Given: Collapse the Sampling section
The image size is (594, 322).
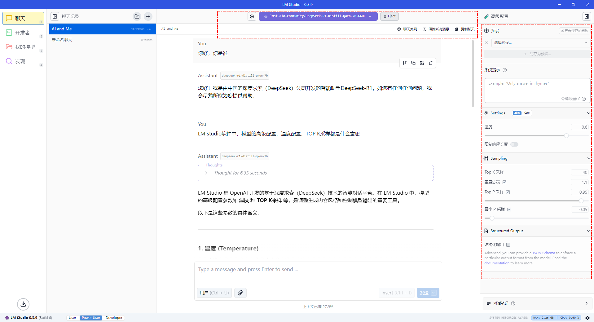Looking at the screenshot, I should point(588,158).
